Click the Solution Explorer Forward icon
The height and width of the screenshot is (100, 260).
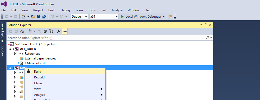(16, 31)
